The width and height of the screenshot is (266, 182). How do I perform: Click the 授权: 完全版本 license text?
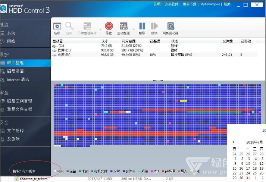tap(24, 171)
